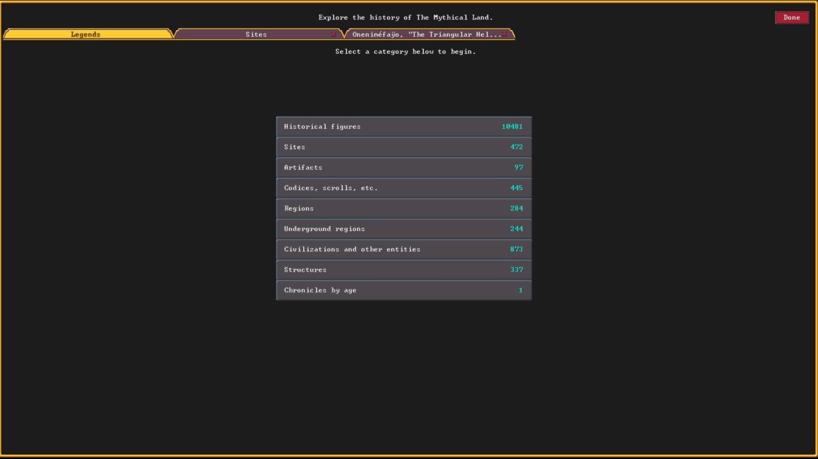
Task: Switch to the Sites tab
Action: tap(256, 34)
